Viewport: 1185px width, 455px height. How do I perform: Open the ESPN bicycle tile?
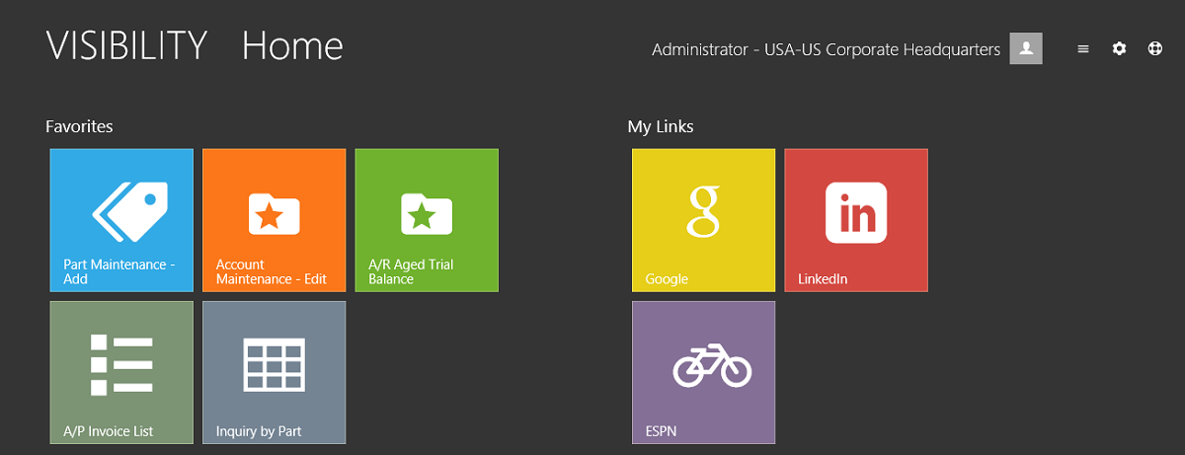[x=703, y=372]
